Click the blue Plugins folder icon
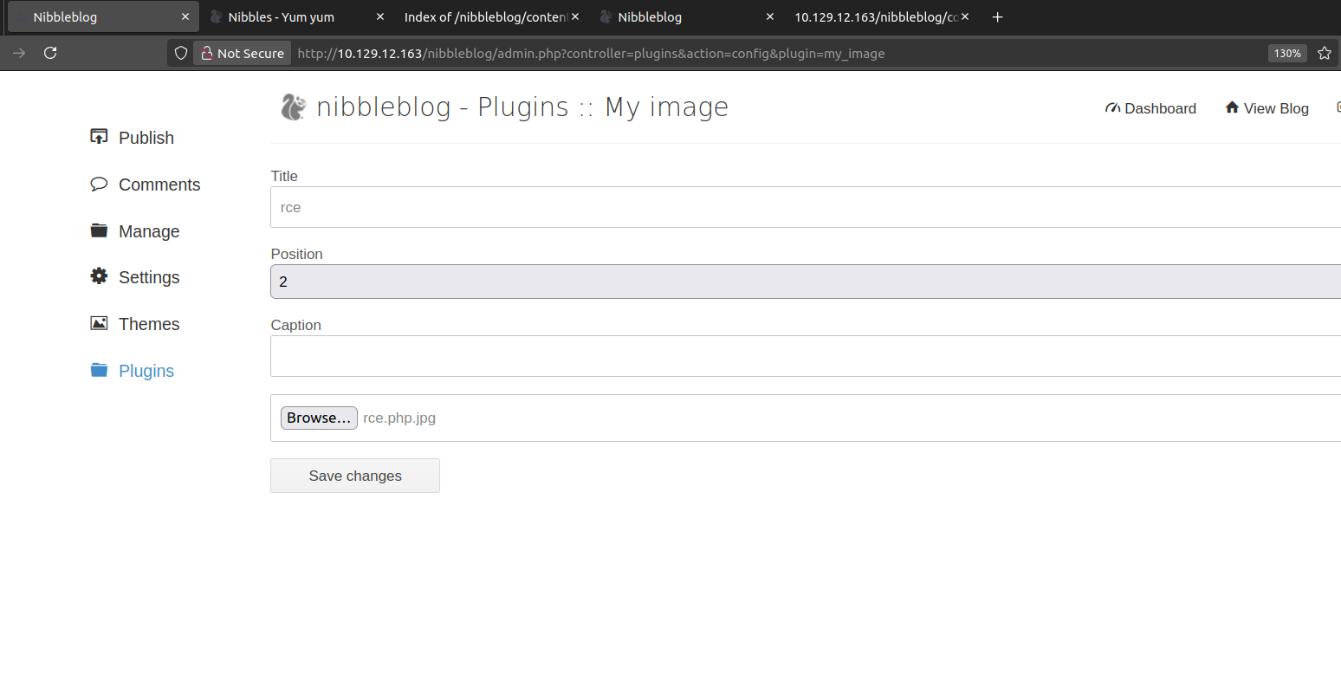Screen dimensions: 1341x687 point(99,370)
